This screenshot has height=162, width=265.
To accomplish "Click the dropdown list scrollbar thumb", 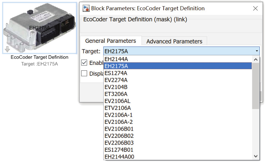I will coord(256,86).
